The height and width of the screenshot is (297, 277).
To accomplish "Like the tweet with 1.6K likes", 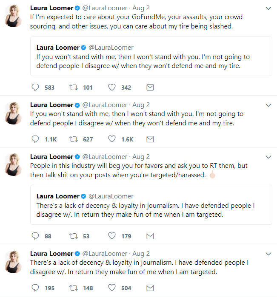I will 112,139.
